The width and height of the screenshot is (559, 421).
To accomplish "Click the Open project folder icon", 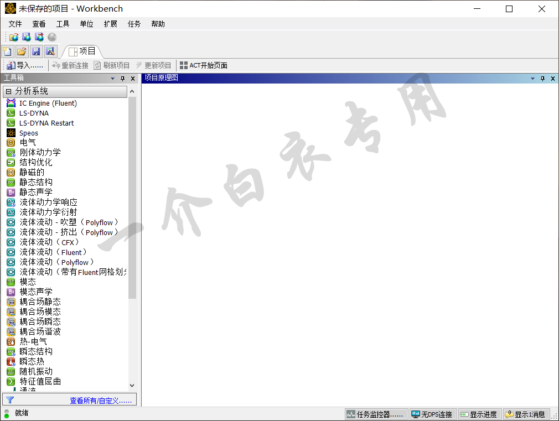I will 22,51.
